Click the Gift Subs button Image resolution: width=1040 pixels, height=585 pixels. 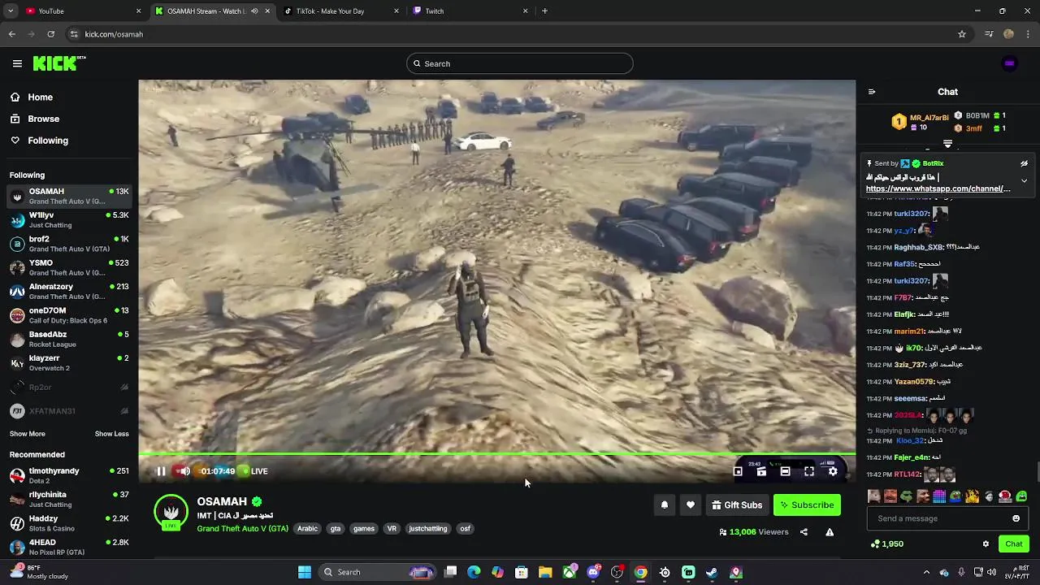[x=737, y=505]
